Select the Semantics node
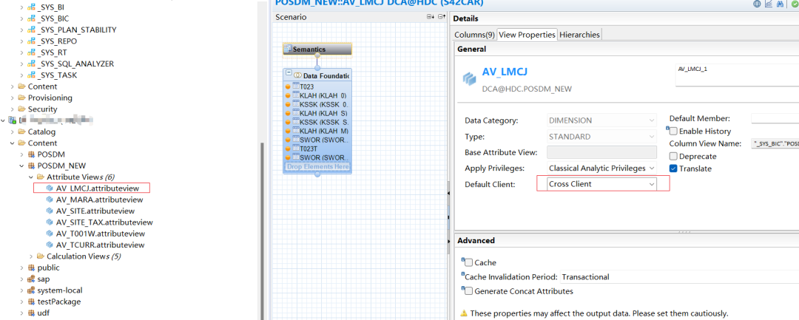The image size is (799, 320). tap(317, 50)
